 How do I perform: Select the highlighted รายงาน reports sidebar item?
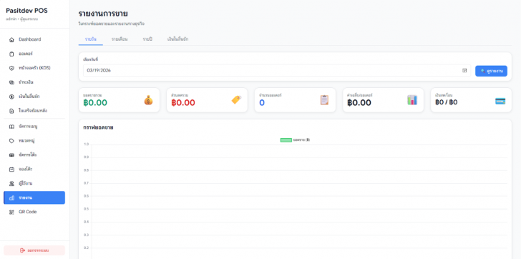tap(34, 197)
